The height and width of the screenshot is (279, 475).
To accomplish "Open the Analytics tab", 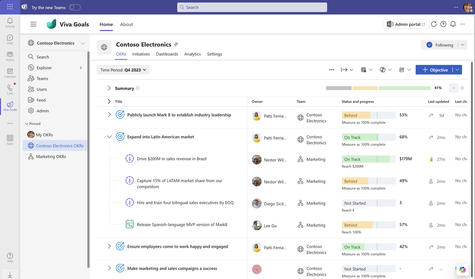I will coord(193,54).
